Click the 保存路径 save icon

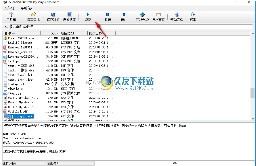pos(53,15)
